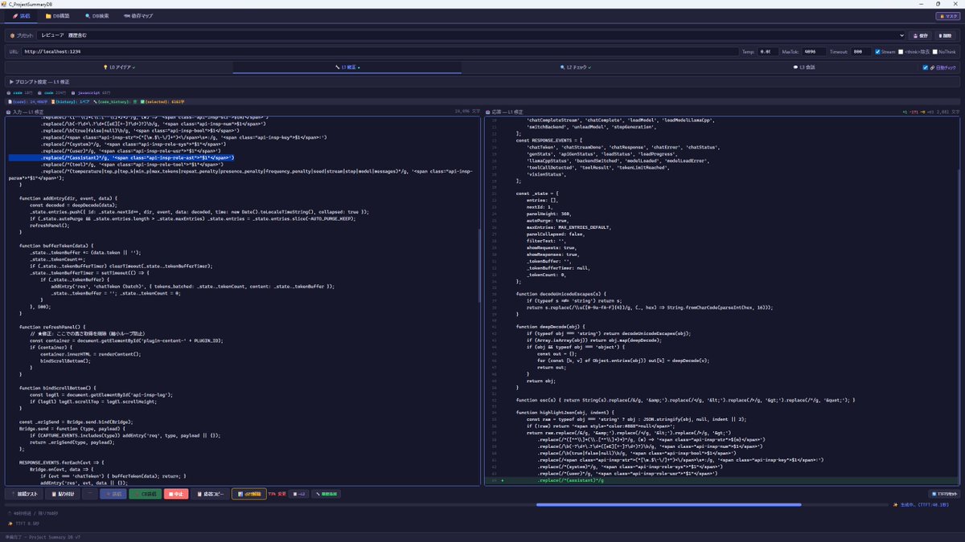
Task: Click the green CB送信 button
Action: point(145,494)
